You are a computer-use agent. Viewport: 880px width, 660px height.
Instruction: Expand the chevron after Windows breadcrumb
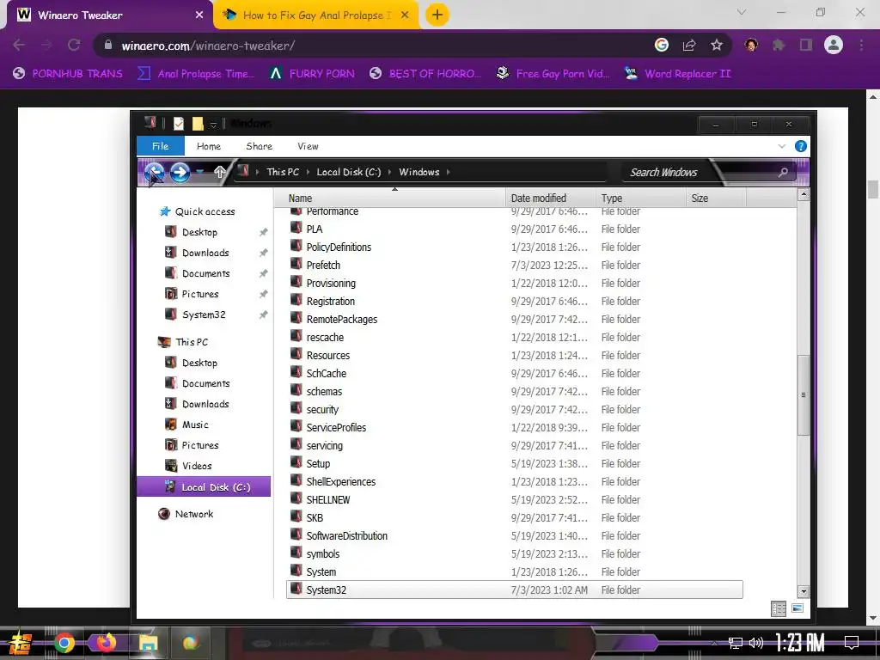click(449, 172)
